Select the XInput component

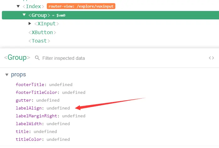coord(47,24)
